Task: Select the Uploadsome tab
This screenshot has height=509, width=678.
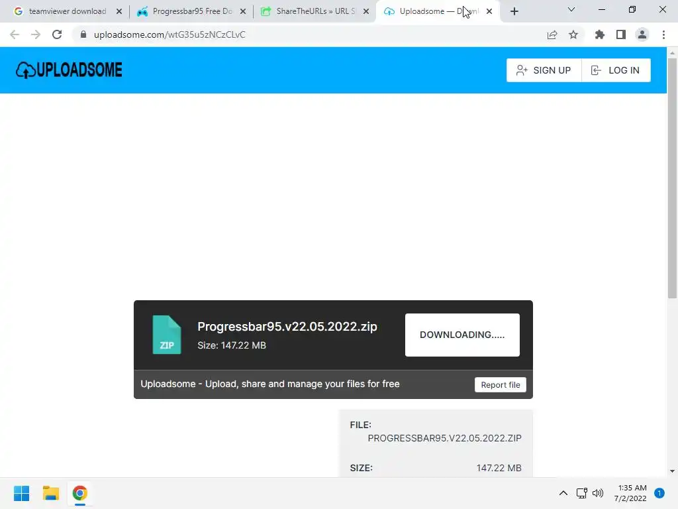Action: click(438, 11)
